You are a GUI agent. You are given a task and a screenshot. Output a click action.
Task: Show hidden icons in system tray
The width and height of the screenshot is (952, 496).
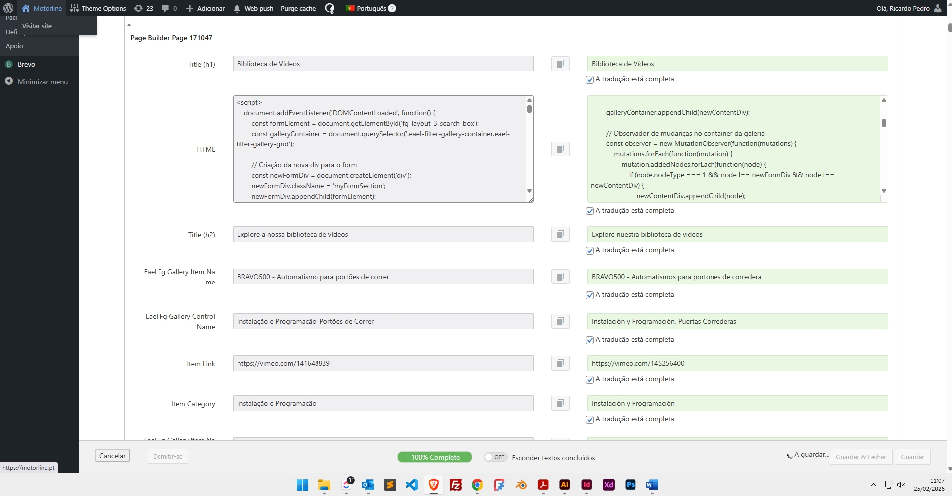pyautogui.click(x=873, y=485)
